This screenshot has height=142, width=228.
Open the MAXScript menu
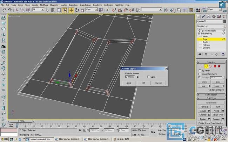(x=119, y=5)
